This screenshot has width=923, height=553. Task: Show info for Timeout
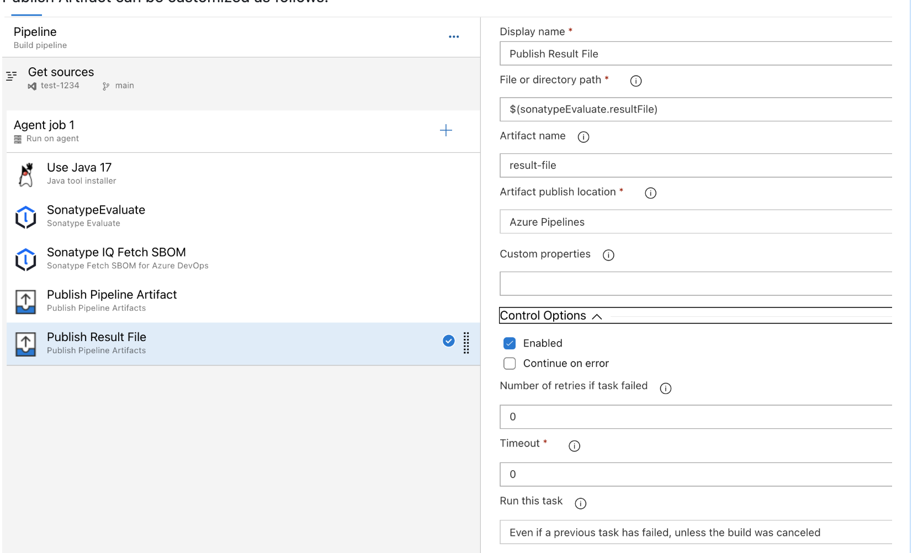[575, 446]
